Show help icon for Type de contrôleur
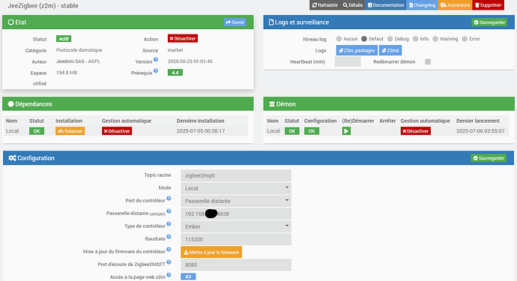 tap(169, 224)
